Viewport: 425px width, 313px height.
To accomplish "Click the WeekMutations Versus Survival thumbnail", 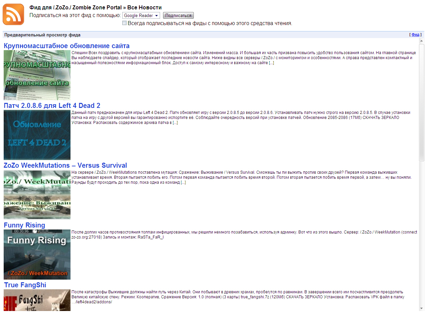I will point(37,195).
